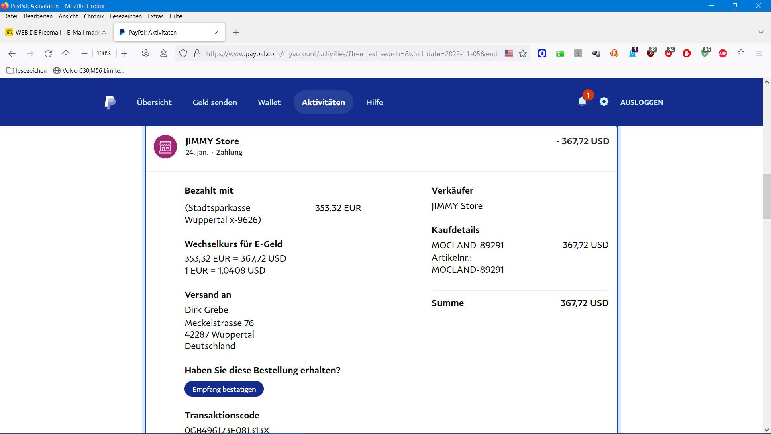
Task: Click the gray double-arrow extension icon
Action: click(578, 53)
